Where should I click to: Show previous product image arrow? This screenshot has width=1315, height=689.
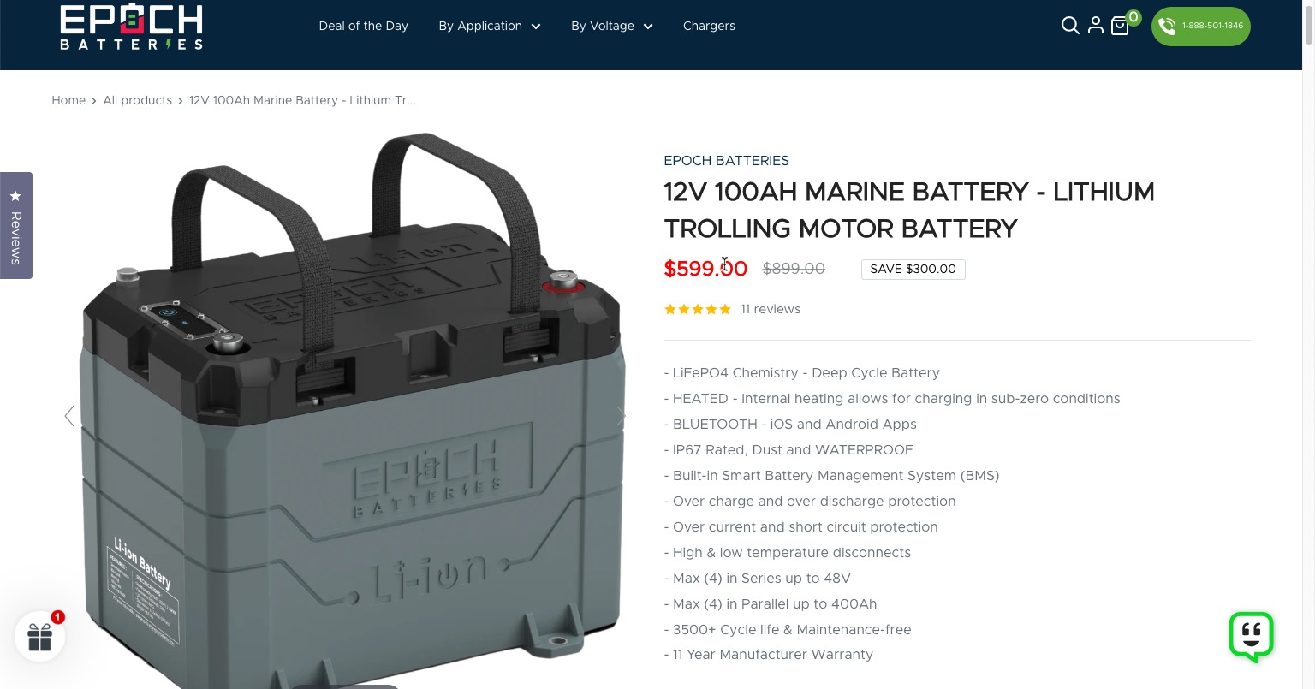69,416
